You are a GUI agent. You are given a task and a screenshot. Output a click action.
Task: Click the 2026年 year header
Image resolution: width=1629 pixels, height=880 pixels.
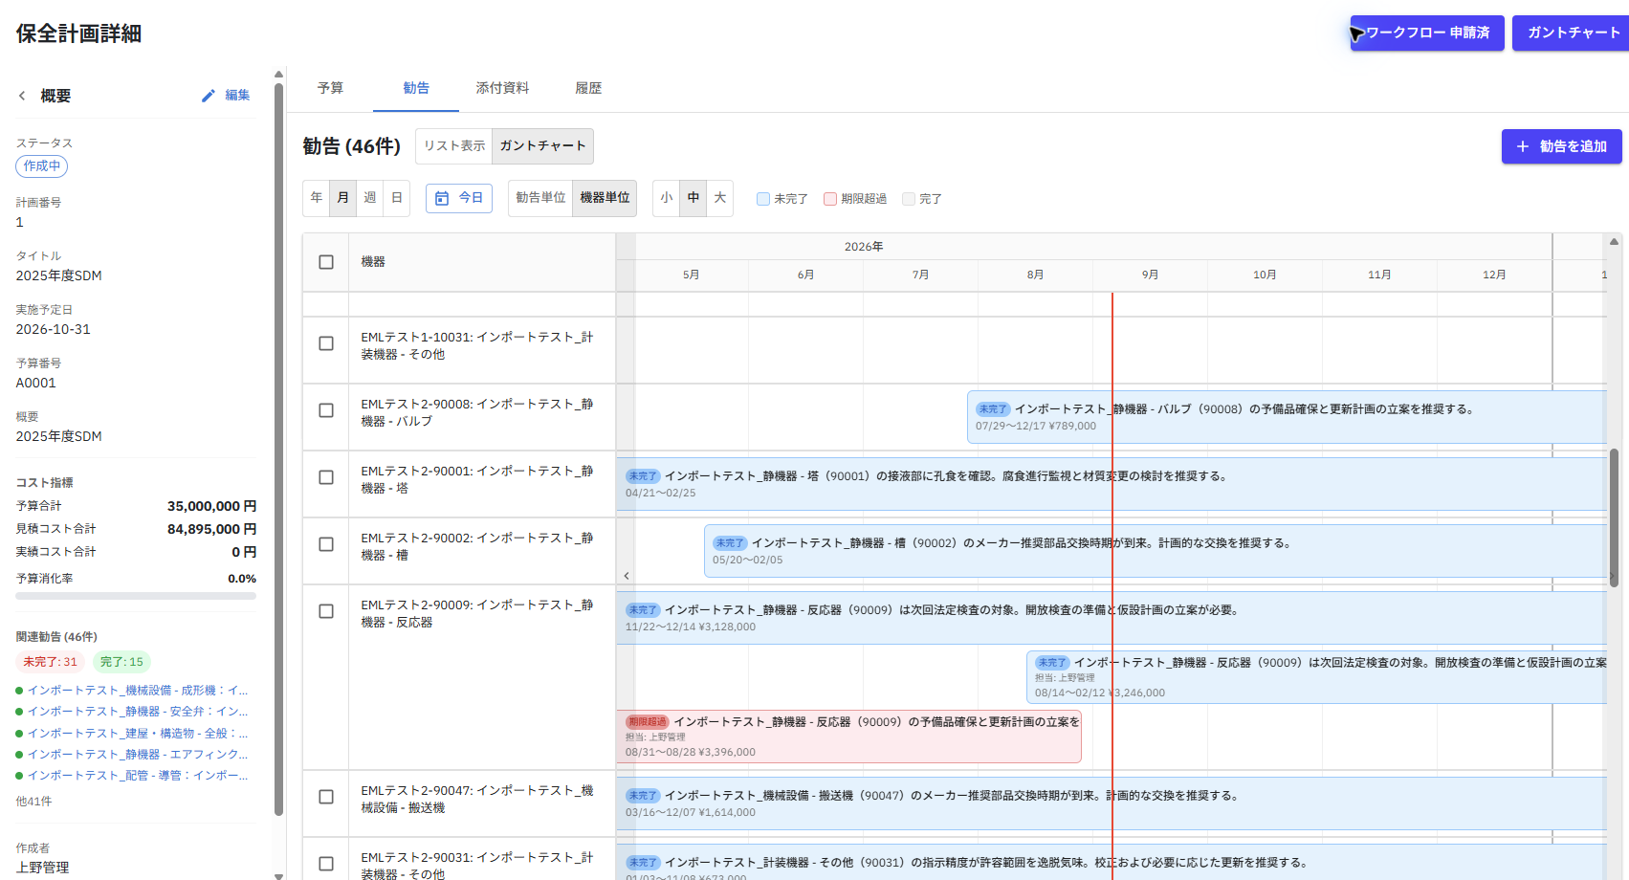864,247
